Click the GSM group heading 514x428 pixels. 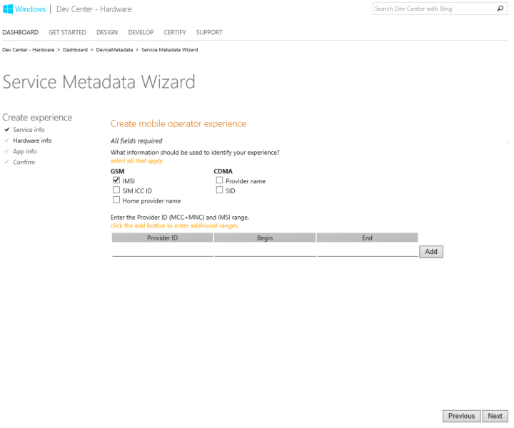pos(117,171)
